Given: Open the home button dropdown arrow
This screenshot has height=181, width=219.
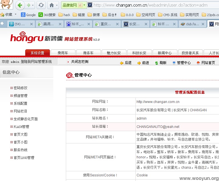Looking at the screenshot, I should [57, 5].
